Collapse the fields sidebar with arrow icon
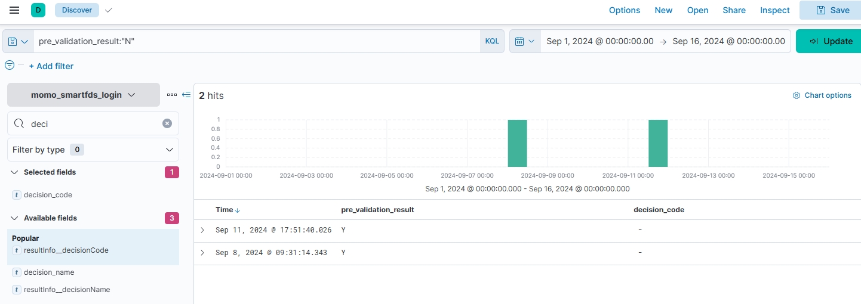The width and height of the screenshot is (861, 304). pyautogui.click(x=186, y=95)
